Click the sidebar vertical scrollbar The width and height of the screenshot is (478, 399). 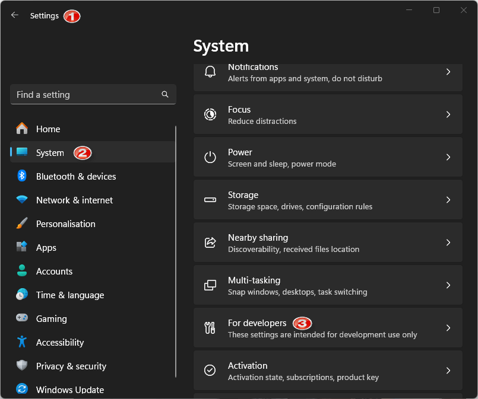(176, 252)
